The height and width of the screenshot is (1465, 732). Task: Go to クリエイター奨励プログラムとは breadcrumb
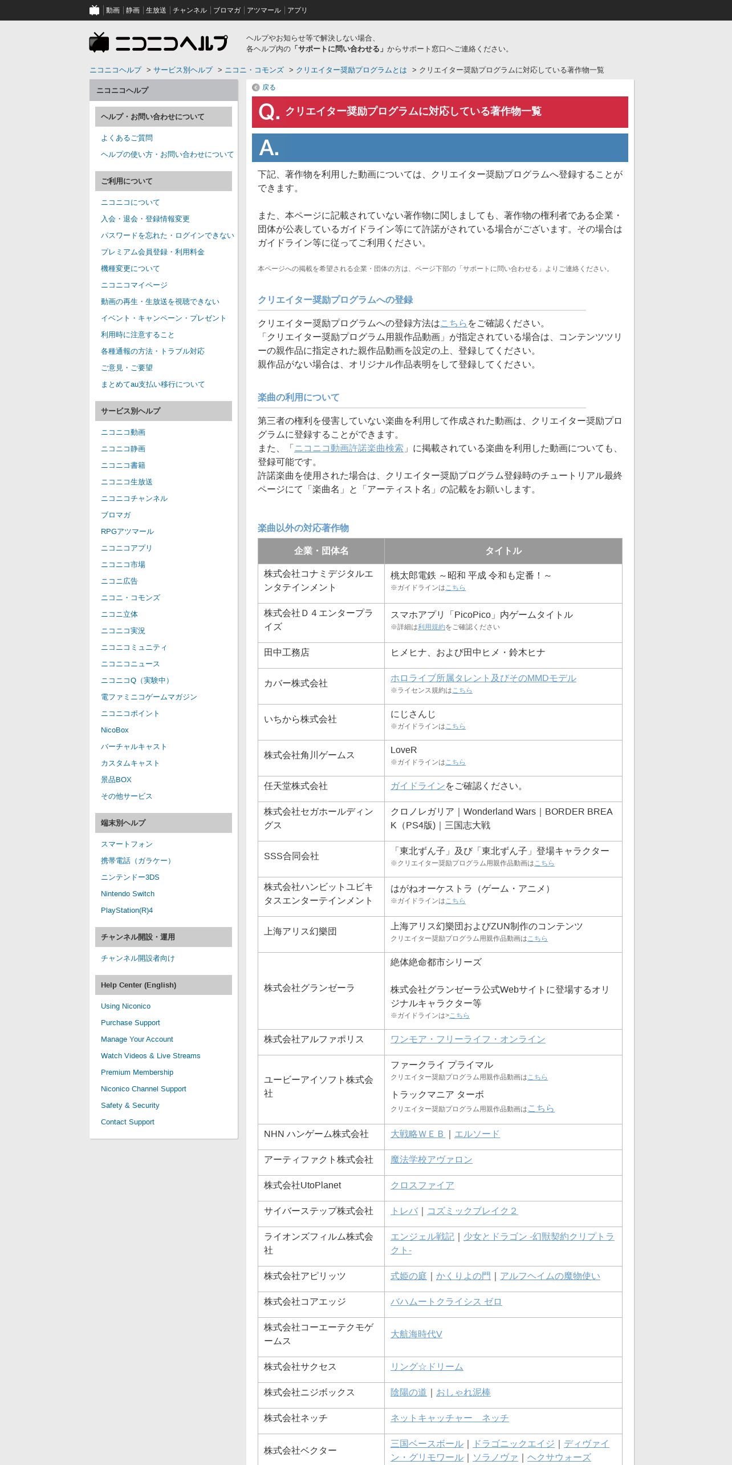coord(351,70)
